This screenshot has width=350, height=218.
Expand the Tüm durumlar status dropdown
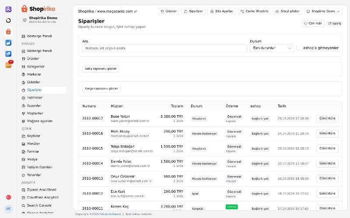pyautogui.click(x=272, y=48)
